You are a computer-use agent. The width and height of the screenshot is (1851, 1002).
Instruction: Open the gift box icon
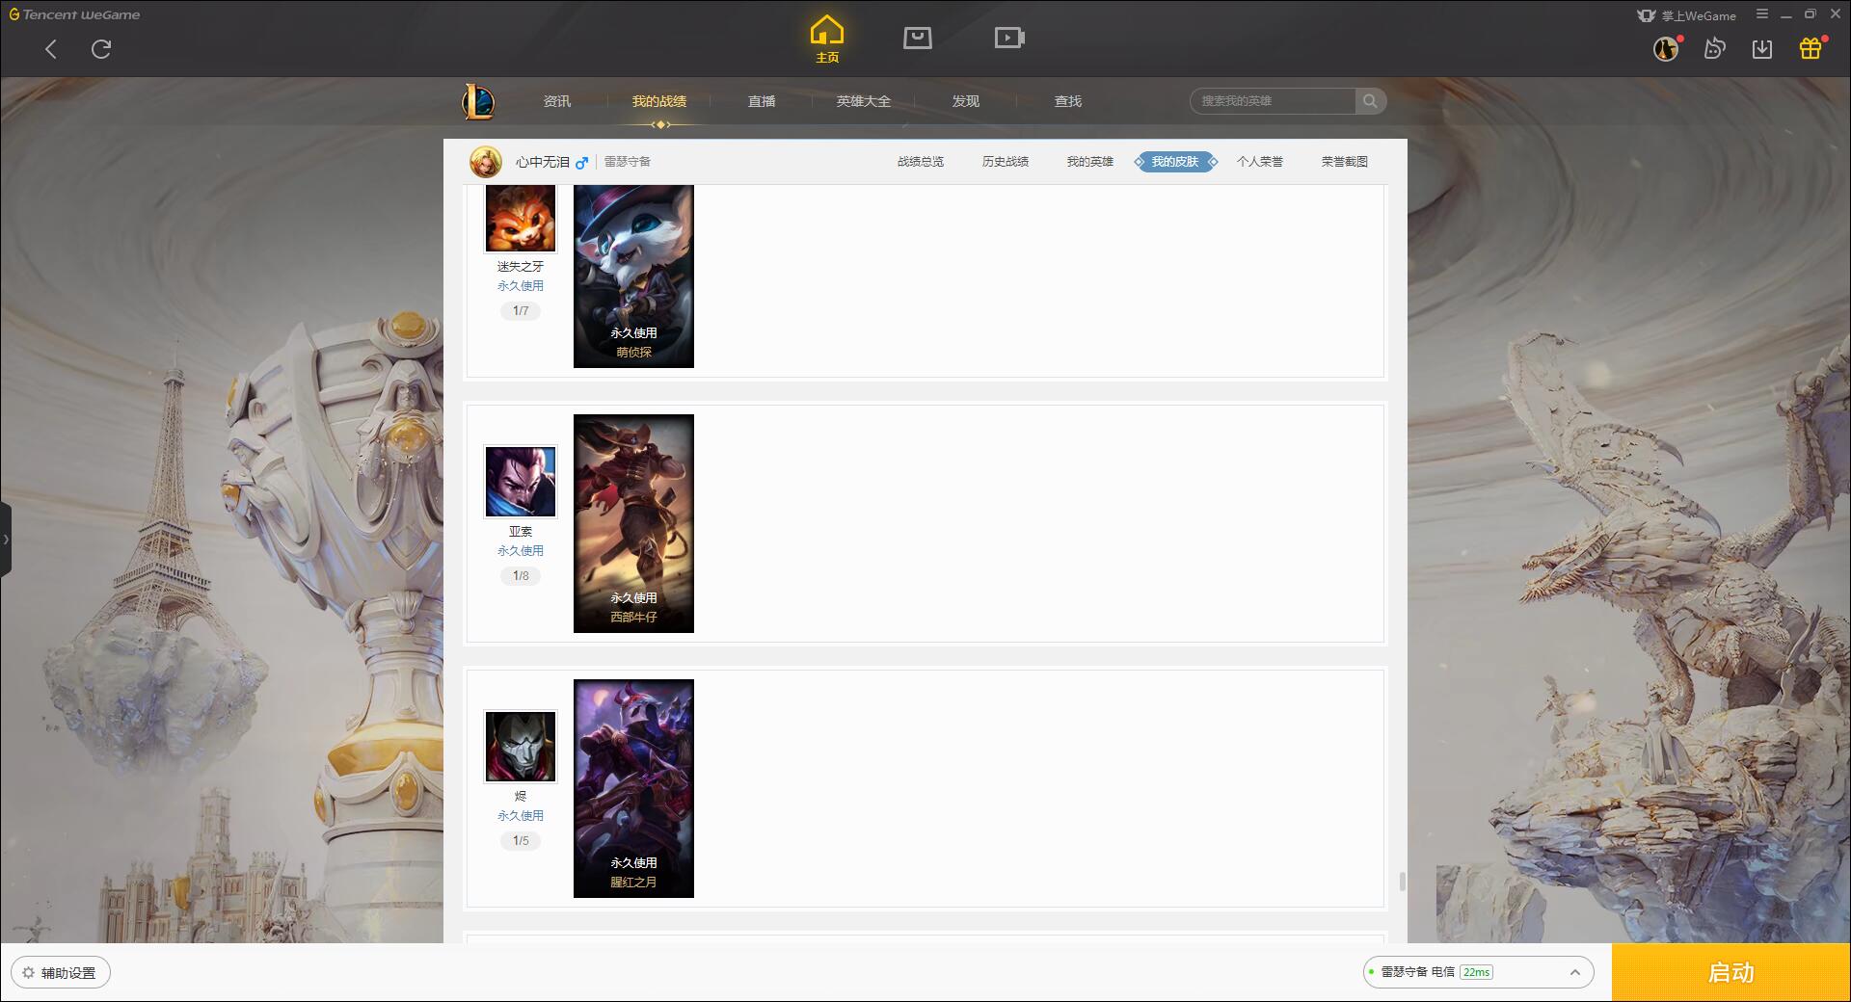click(x=1811, y=48)
